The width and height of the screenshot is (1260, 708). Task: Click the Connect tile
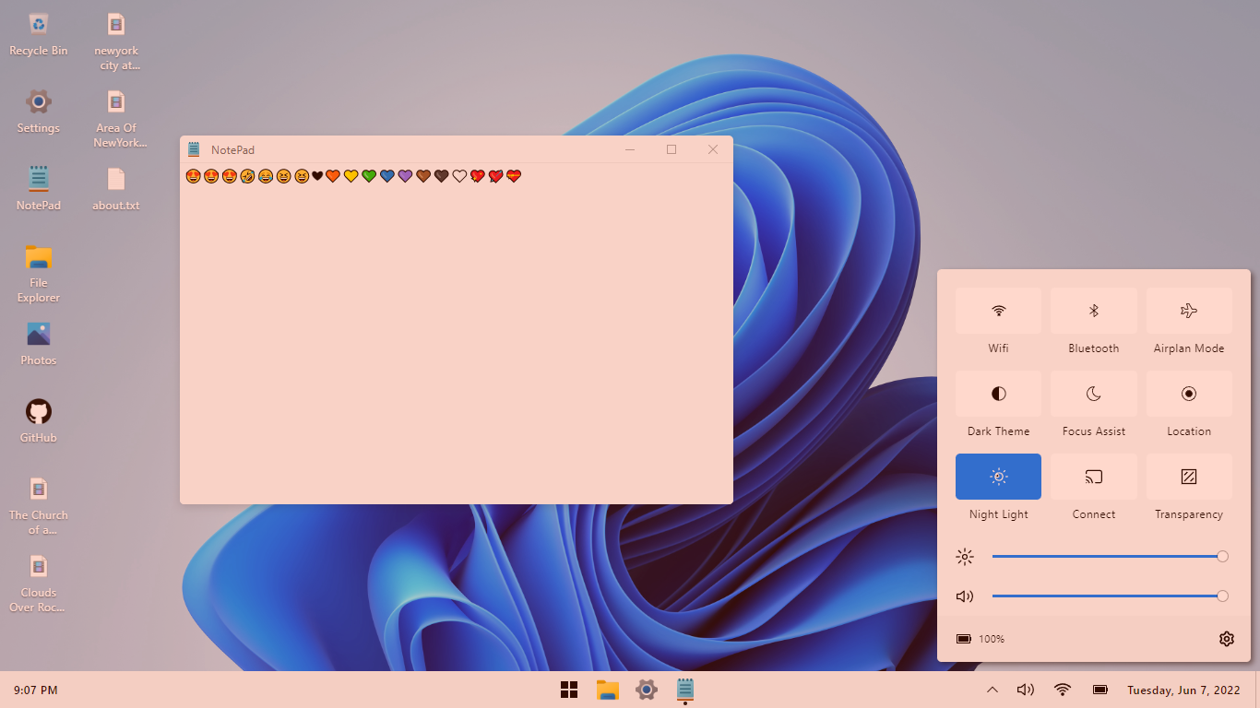coord(1093,477)
